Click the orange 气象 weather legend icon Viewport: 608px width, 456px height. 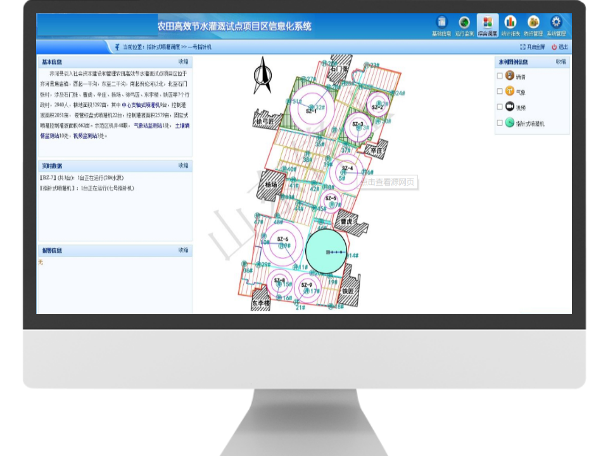[510, 91]
